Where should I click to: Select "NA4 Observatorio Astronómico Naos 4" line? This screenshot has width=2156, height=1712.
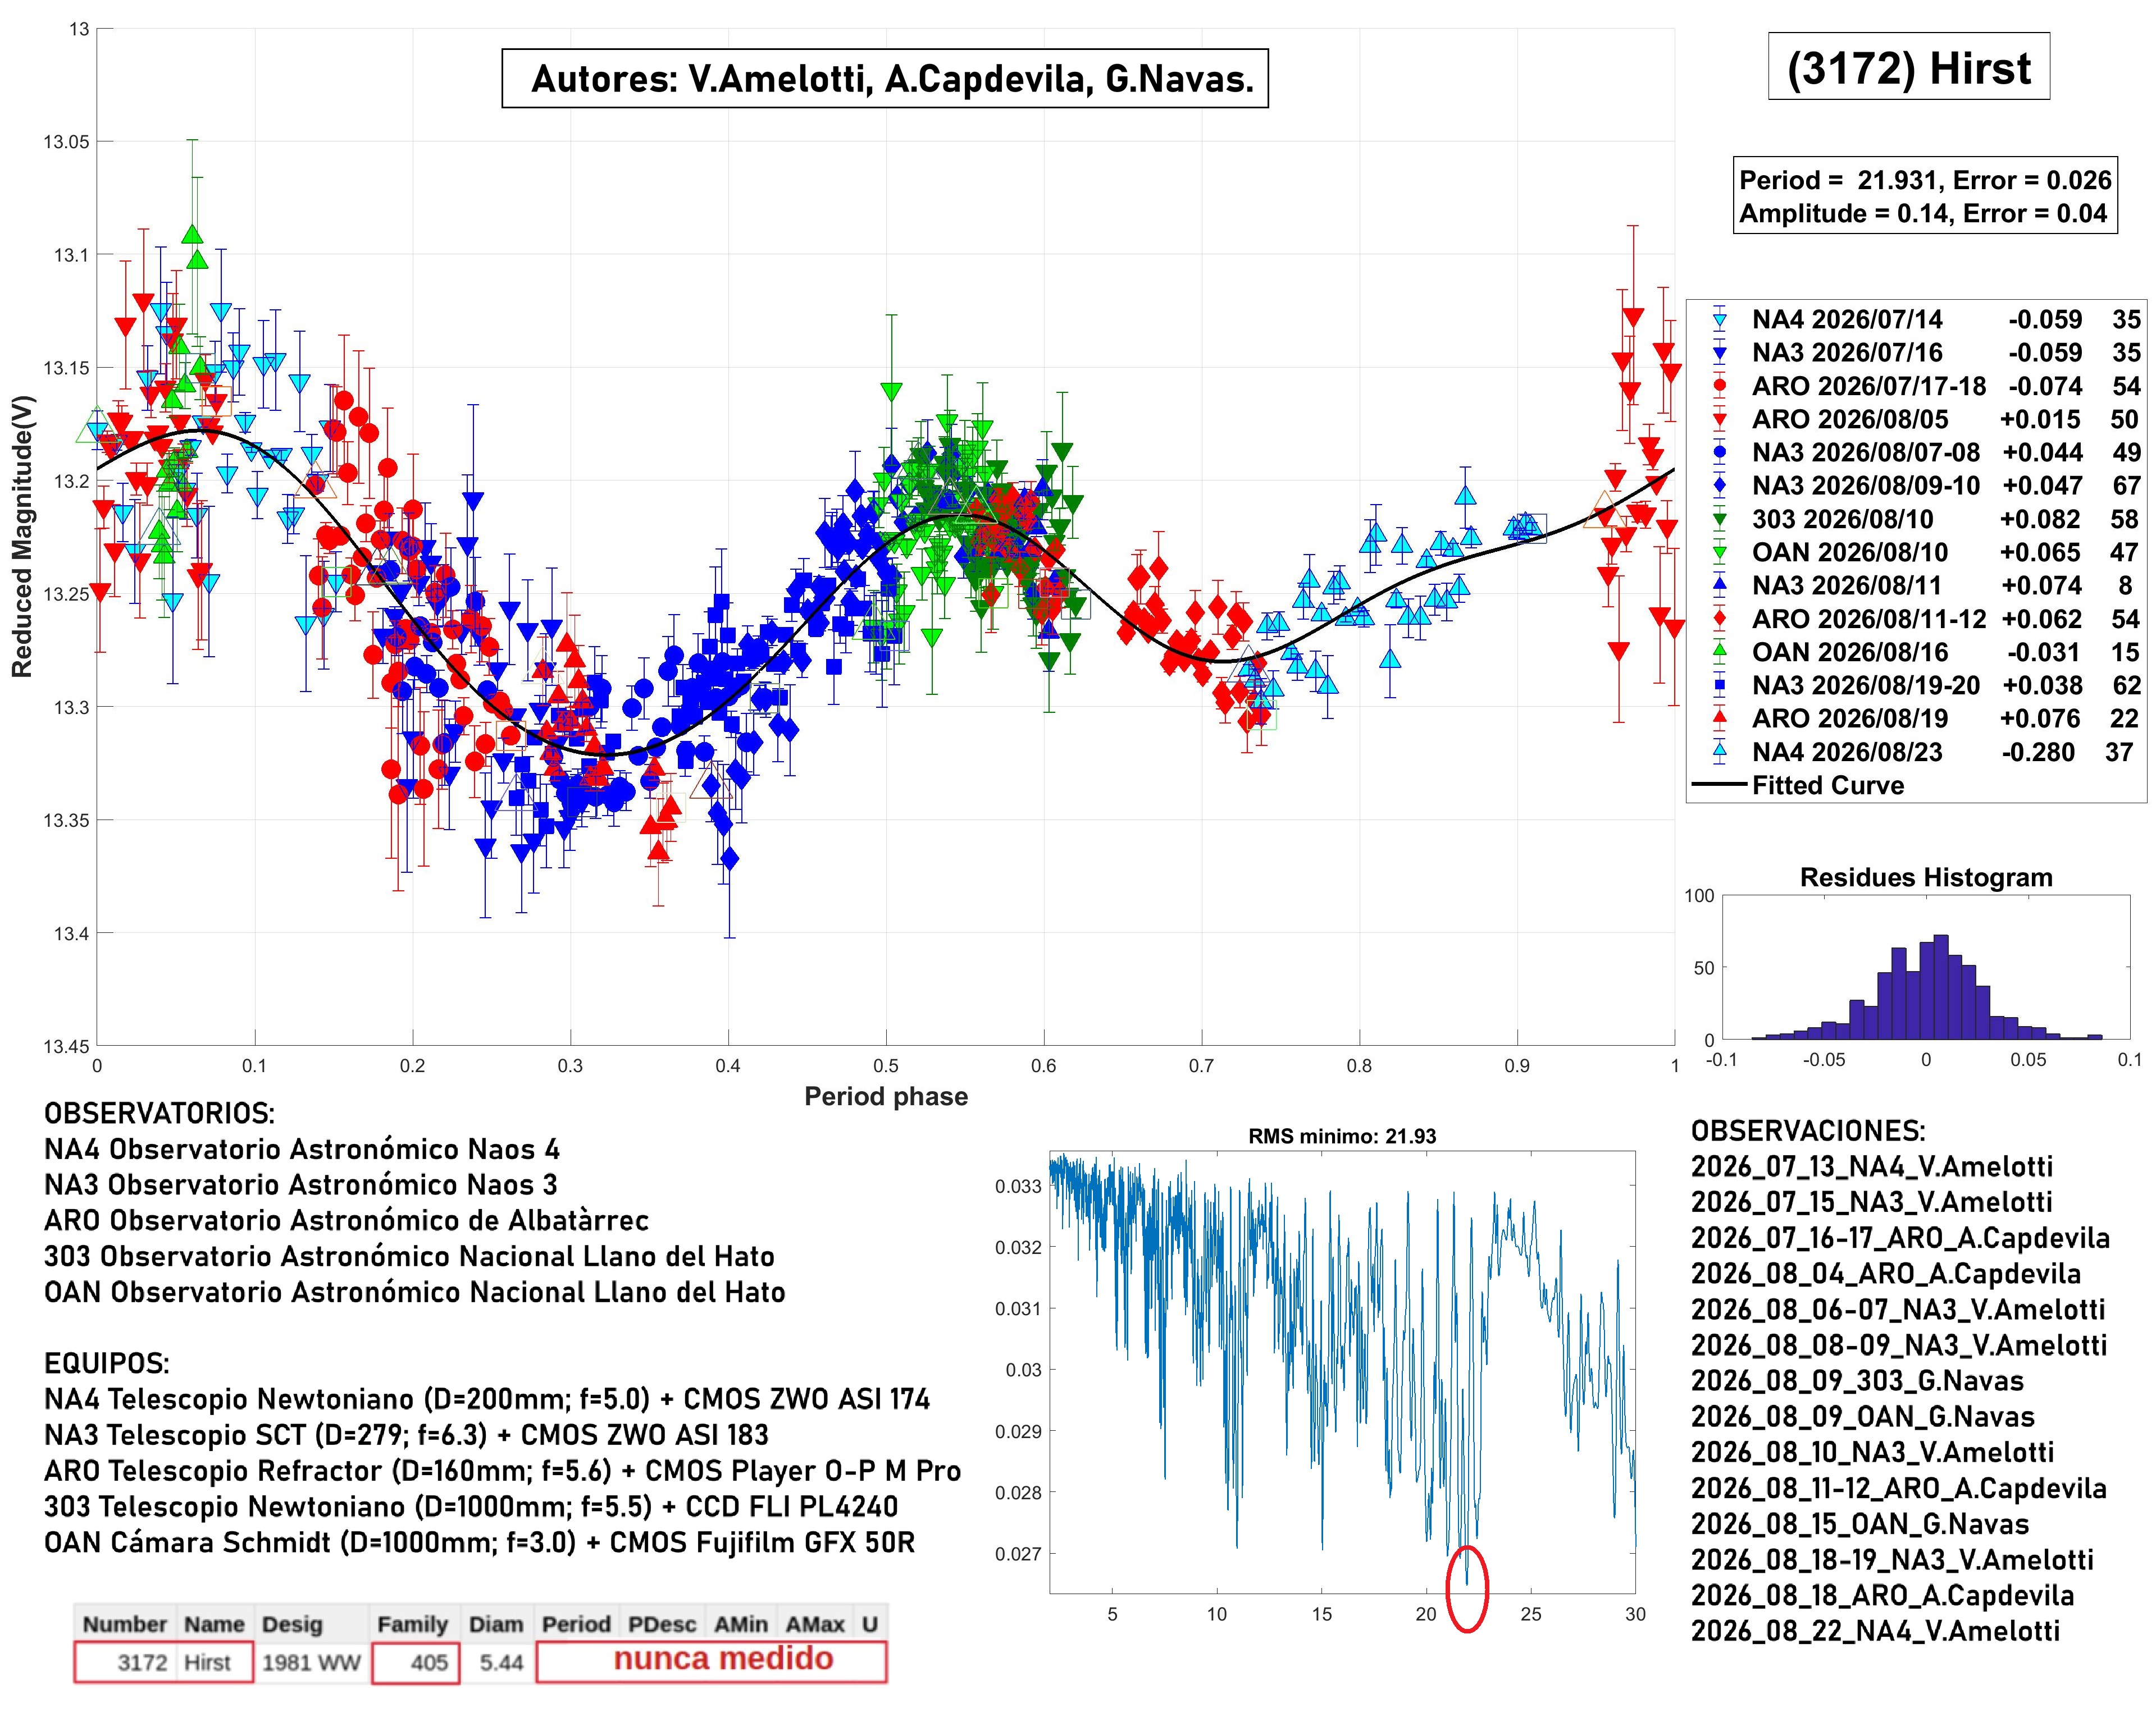pos(302,1150)
